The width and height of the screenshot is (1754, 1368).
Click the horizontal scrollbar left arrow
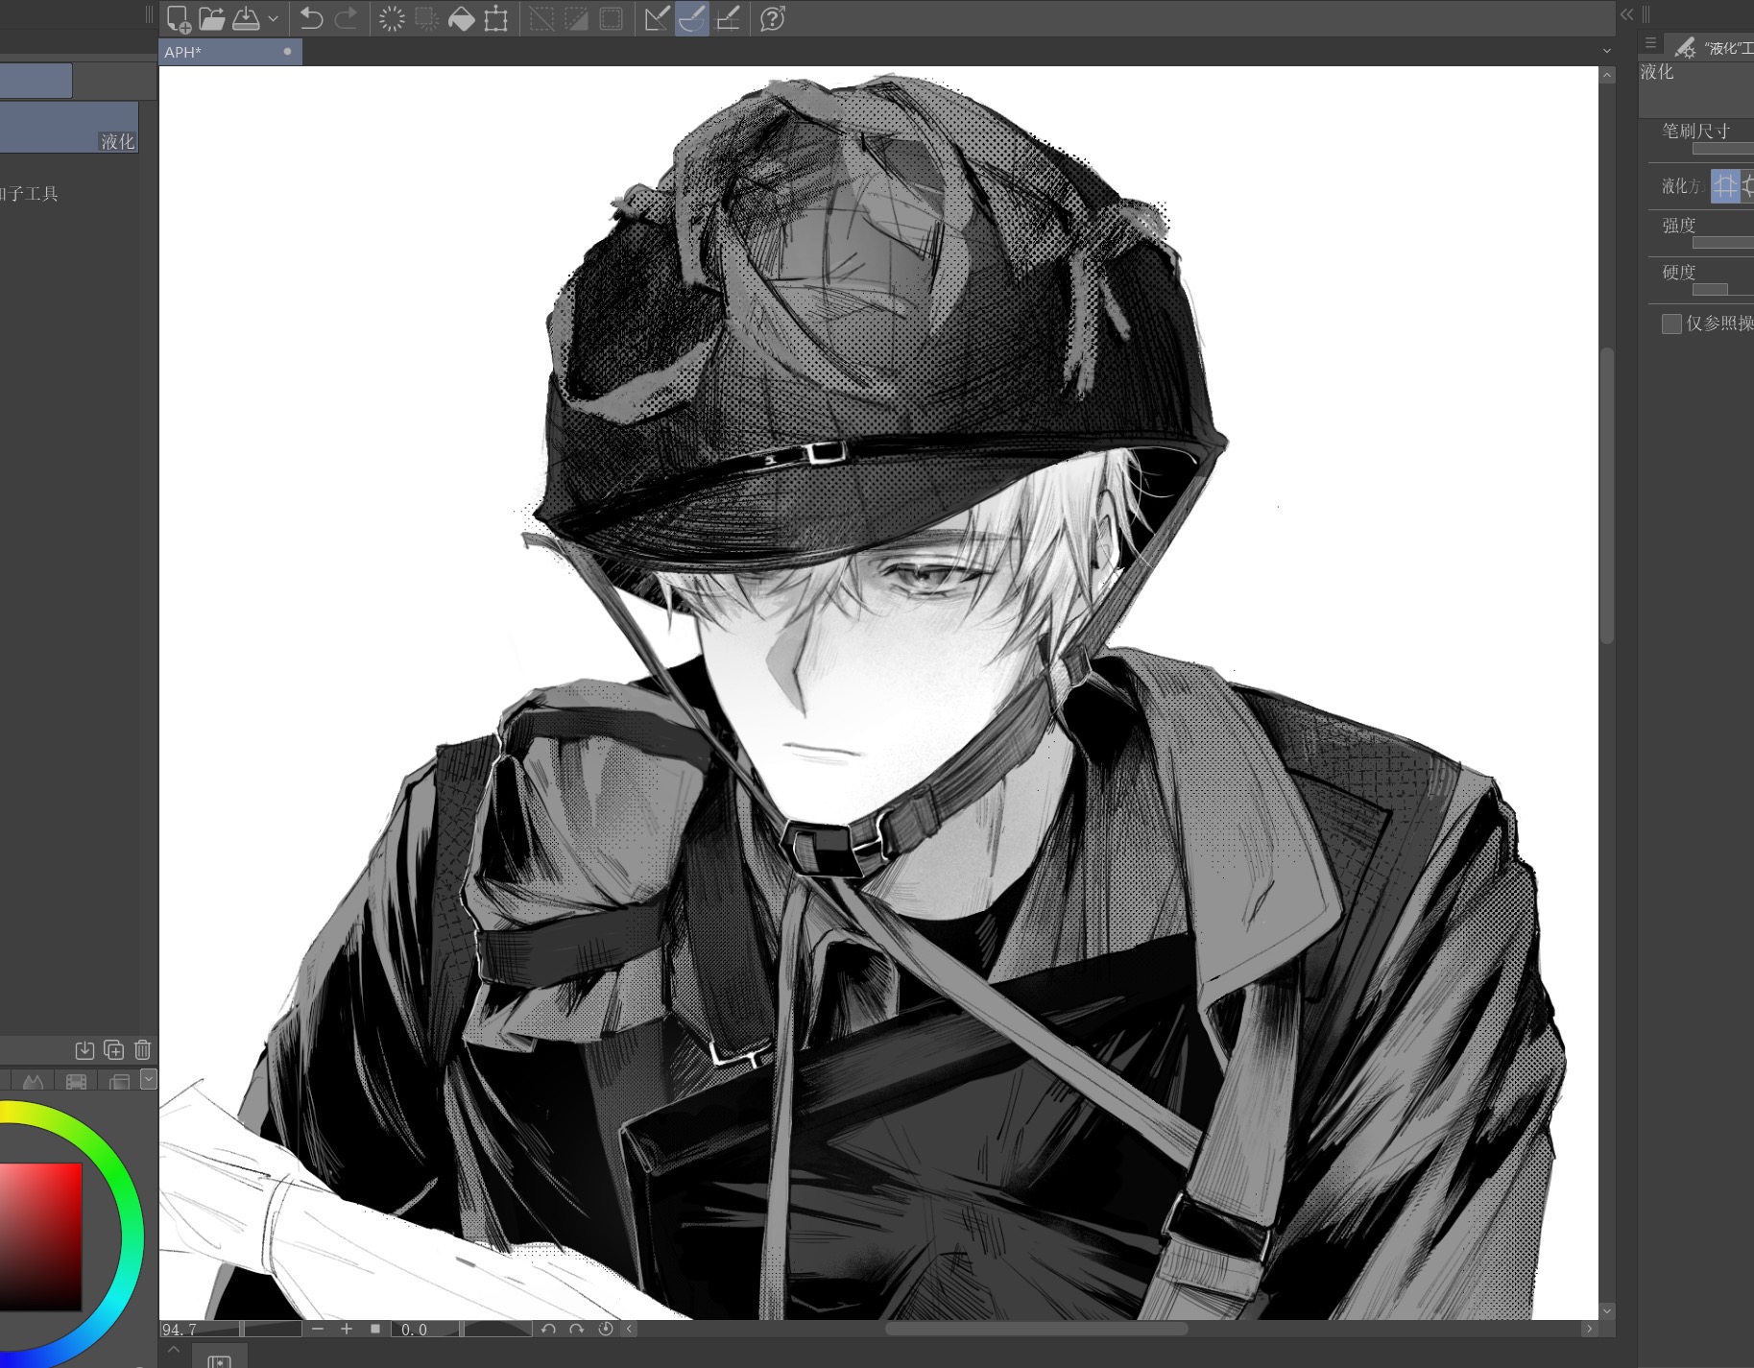click(x=630, y=1329)
